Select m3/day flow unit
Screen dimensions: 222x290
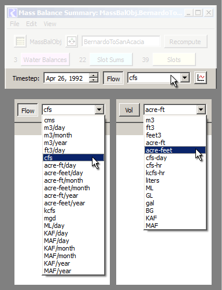click(x=73, y=128)
